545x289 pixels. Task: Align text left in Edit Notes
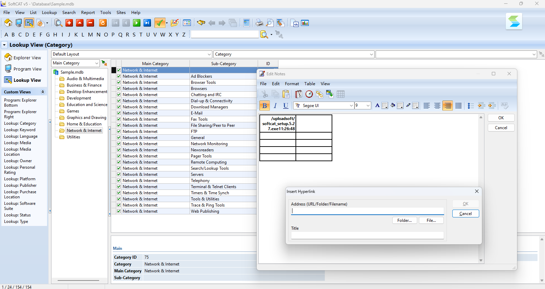tap(426, 106)
